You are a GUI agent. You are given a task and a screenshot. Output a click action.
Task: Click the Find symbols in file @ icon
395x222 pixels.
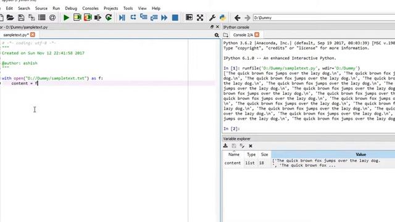52,18
